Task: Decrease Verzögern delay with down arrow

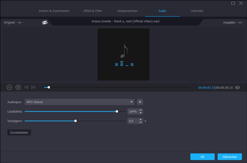Action: pyautogui.click(x=140, y=123)
